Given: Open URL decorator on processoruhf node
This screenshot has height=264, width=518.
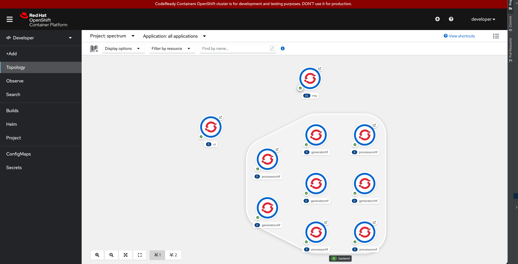Looking at the screenshot, I should [277, 150].
